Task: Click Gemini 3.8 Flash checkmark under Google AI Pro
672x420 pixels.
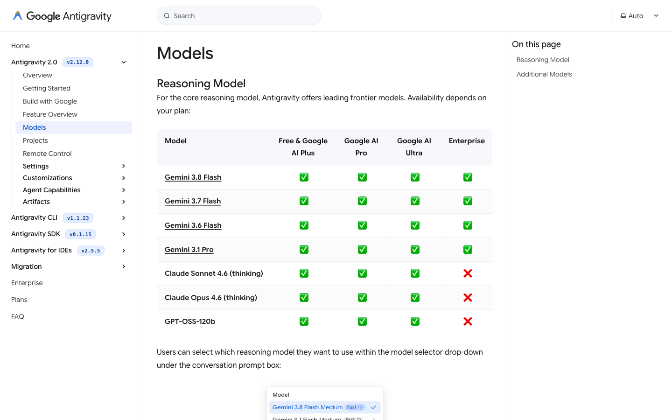Action: point(362,177)
